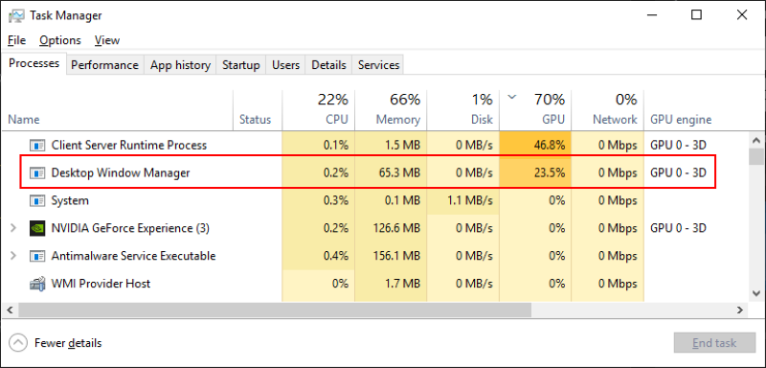Open the Services tab
Image resolution: width=766 pixels, height=368 pixels.
click(x=378, y=65)
